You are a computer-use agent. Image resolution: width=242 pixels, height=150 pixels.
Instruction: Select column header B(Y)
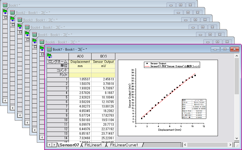click(x=103, y=56)
